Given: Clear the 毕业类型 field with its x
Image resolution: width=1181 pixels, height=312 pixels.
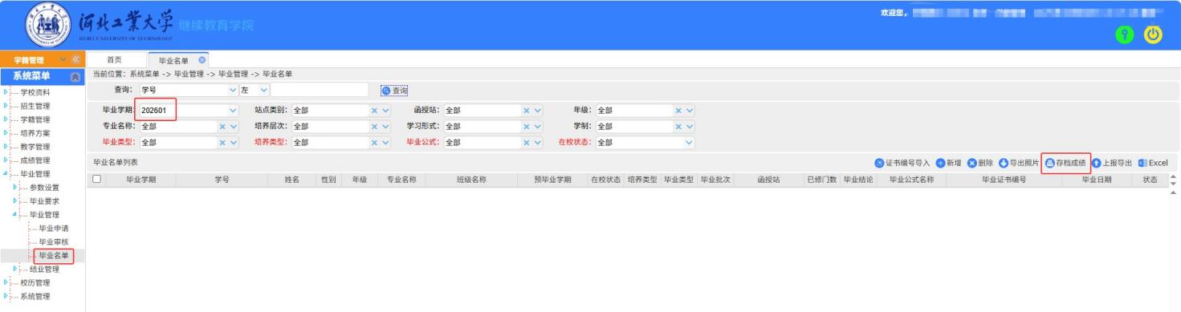Looking at the screenshot, I should (222, 143).
